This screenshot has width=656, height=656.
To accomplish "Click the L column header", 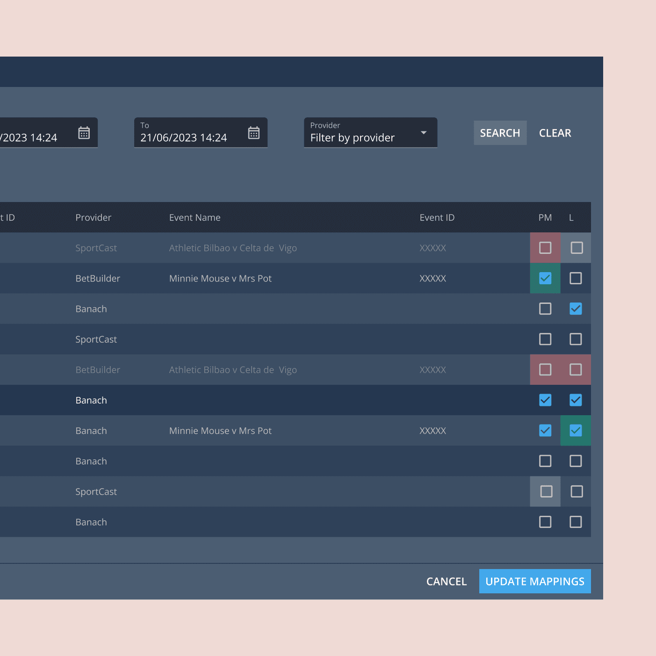I will tap(571, 217).
